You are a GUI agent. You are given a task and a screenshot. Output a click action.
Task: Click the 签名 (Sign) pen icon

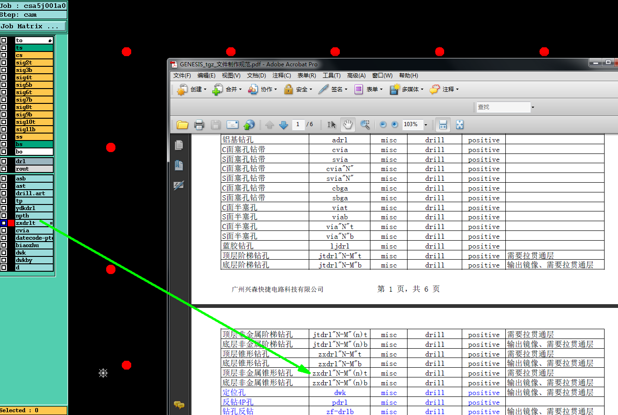click(x=324, y=89)
